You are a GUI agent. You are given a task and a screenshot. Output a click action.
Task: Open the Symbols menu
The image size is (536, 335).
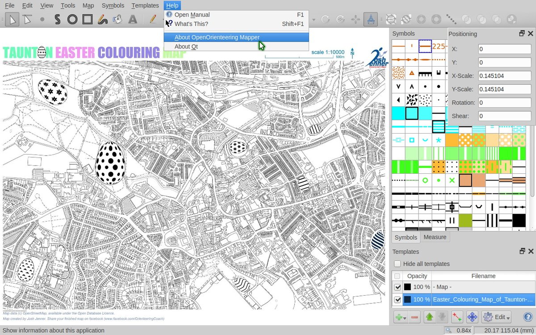click(113, 5)
